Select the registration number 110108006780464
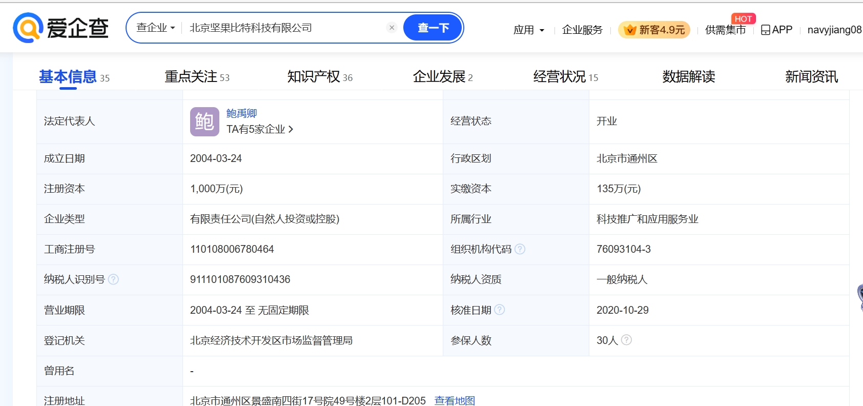This screenshot has height=406, width=863. click(x=232, y=249)
